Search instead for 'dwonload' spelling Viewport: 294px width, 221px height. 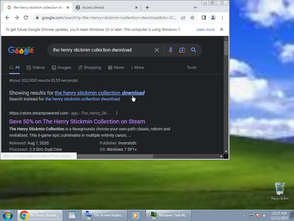click(x=82, y=99)
